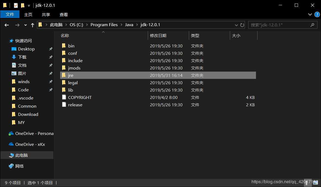
Task: Click the search jdk-12.0.1 input box
Action: (279, 25)
